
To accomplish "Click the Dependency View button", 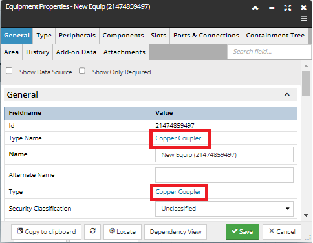I will pos(175,231).
